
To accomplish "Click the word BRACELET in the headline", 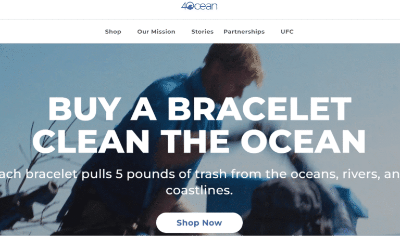I will (259, 109).
